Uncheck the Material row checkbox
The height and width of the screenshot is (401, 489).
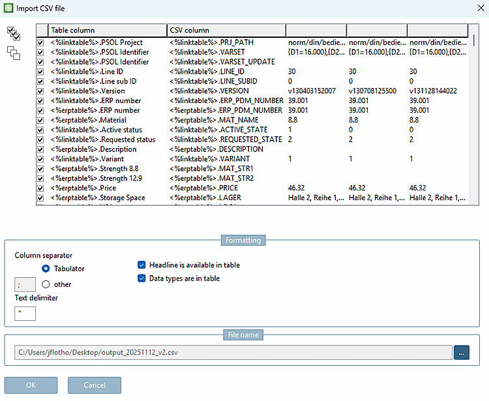[x=40, y=120]
